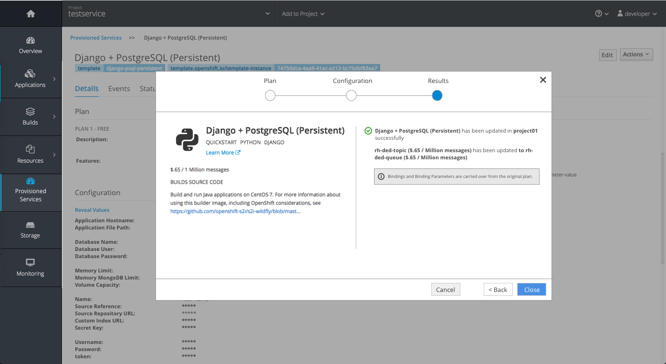Open the Learn More link
The width and height of the screenshot is (666, 364).
tap(220, 153)
